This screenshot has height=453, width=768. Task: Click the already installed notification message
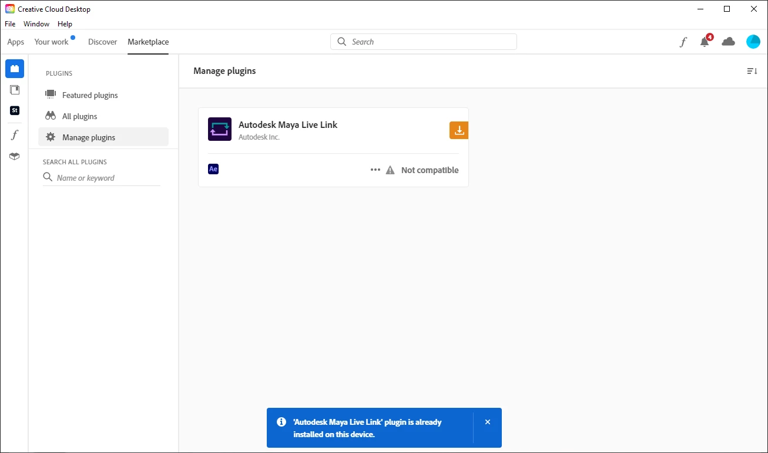[367, 428]
